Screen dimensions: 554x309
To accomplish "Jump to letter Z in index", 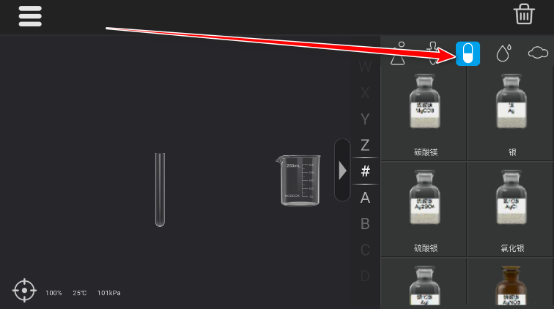I will click(365, 145).
